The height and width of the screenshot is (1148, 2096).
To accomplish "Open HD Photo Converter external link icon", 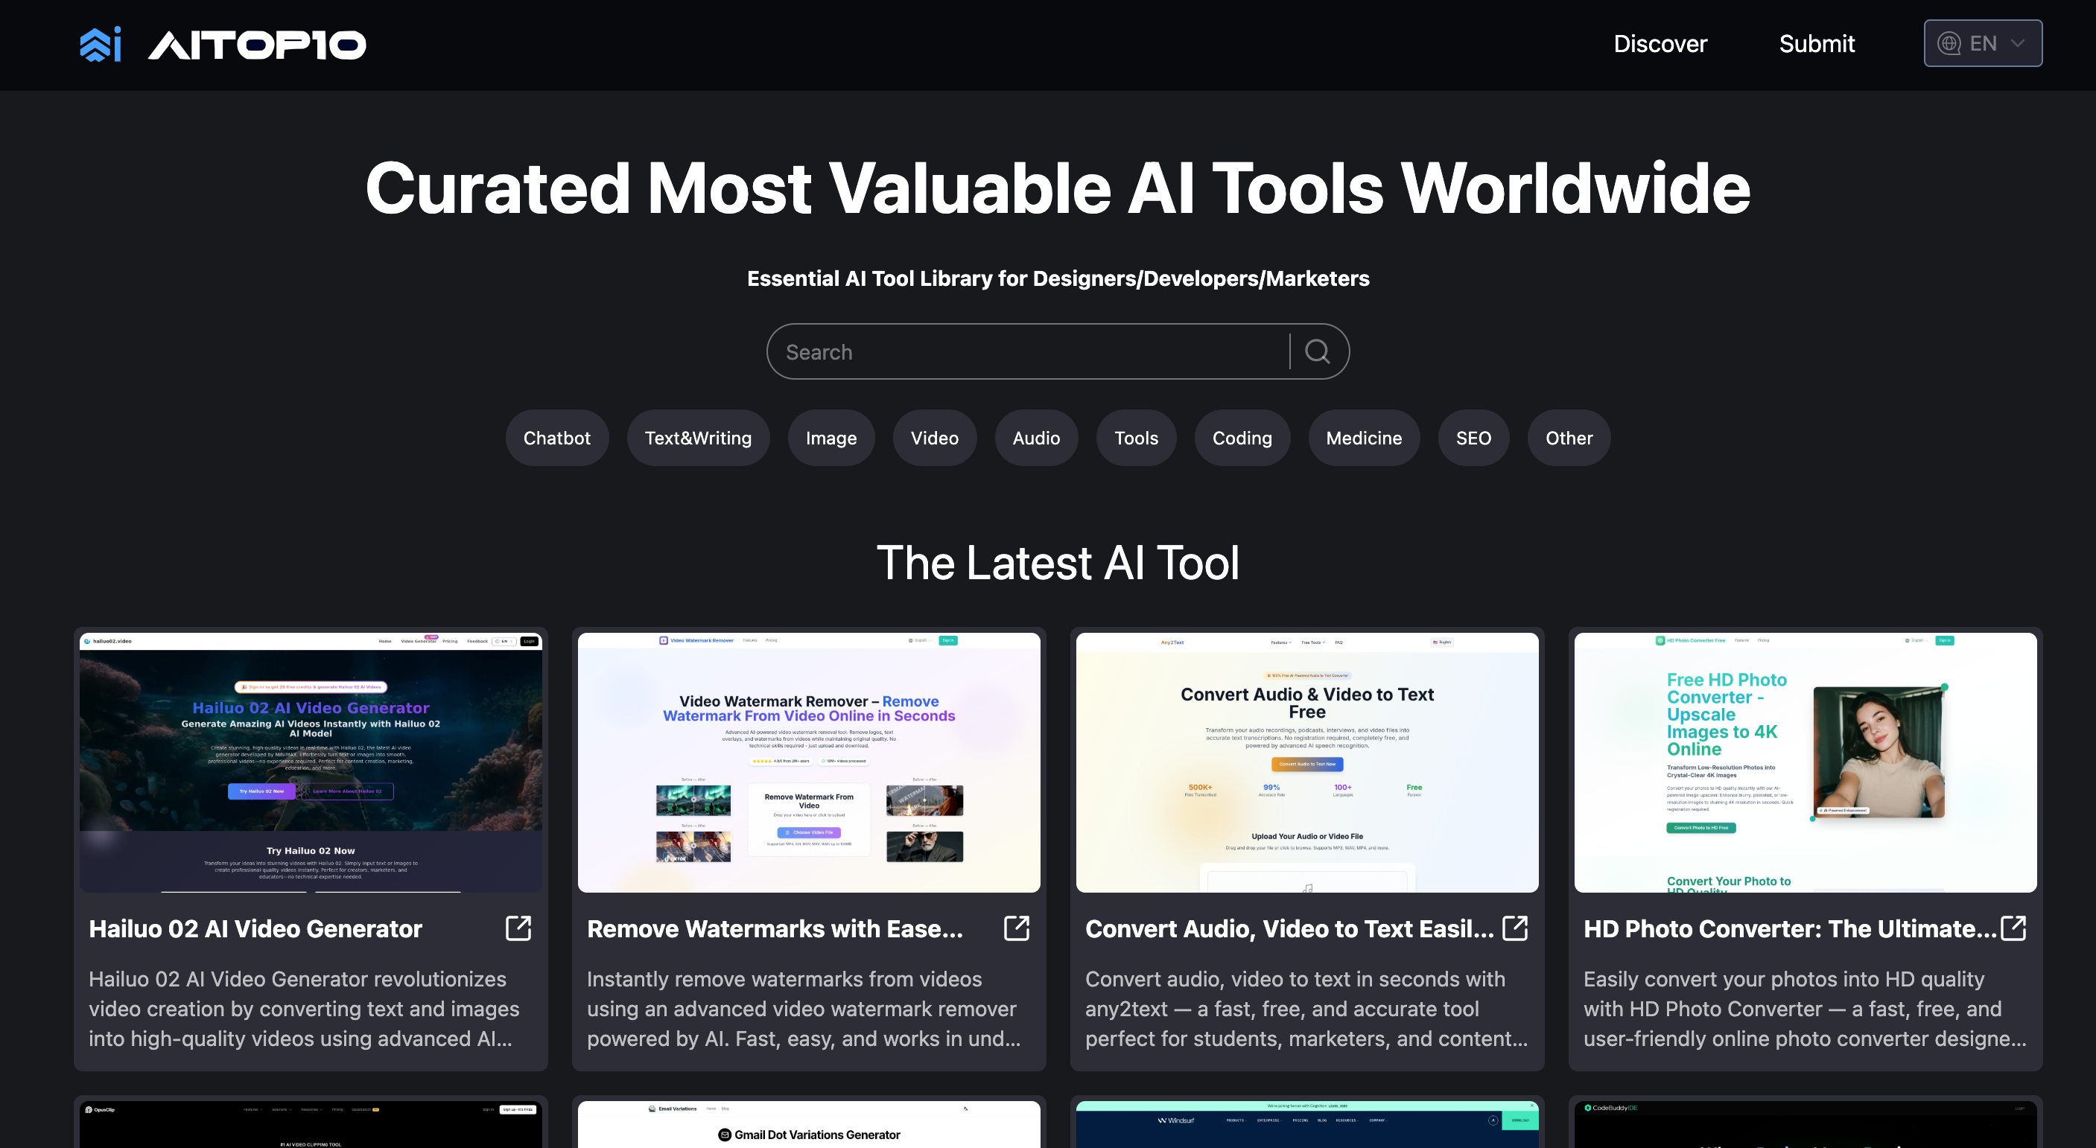I will (2013, 928).
